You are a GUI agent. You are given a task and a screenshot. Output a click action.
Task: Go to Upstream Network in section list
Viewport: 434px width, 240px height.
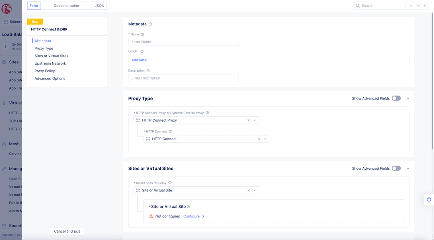click(x=50, y=63)
